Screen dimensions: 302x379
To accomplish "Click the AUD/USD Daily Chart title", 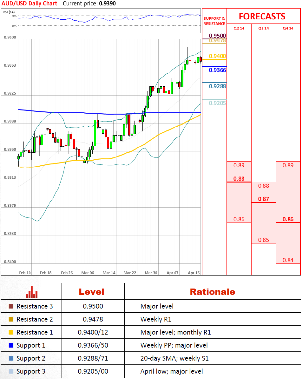I will coord(30,3).
